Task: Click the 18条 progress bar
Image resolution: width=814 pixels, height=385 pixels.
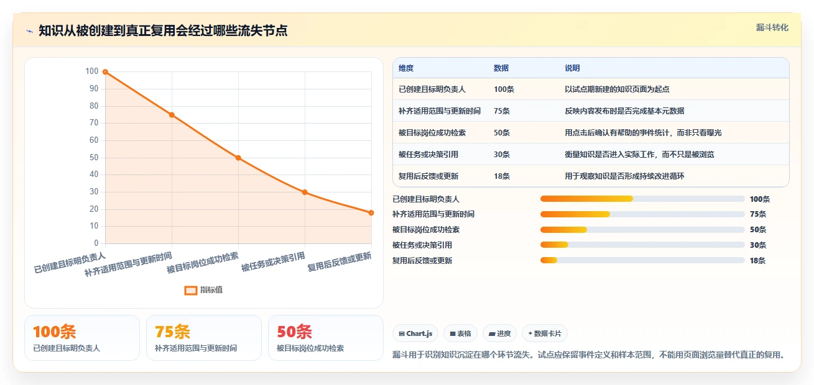Action: coord(642,261)
